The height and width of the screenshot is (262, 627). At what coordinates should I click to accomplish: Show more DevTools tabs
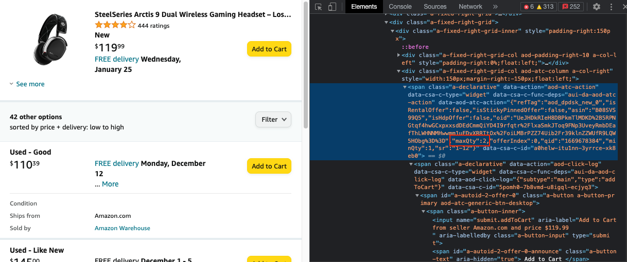pyautogui.click(x=495, y=7)
